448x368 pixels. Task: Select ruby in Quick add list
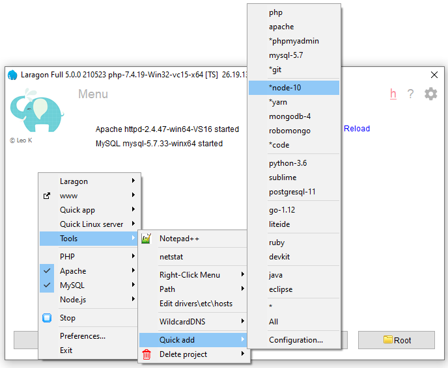pos(294,243)
